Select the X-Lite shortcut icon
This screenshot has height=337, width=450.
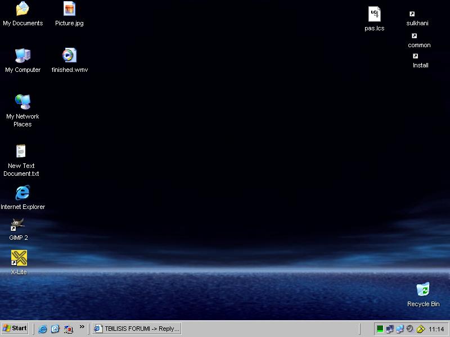pyautogui.click(x=19, y=258)
